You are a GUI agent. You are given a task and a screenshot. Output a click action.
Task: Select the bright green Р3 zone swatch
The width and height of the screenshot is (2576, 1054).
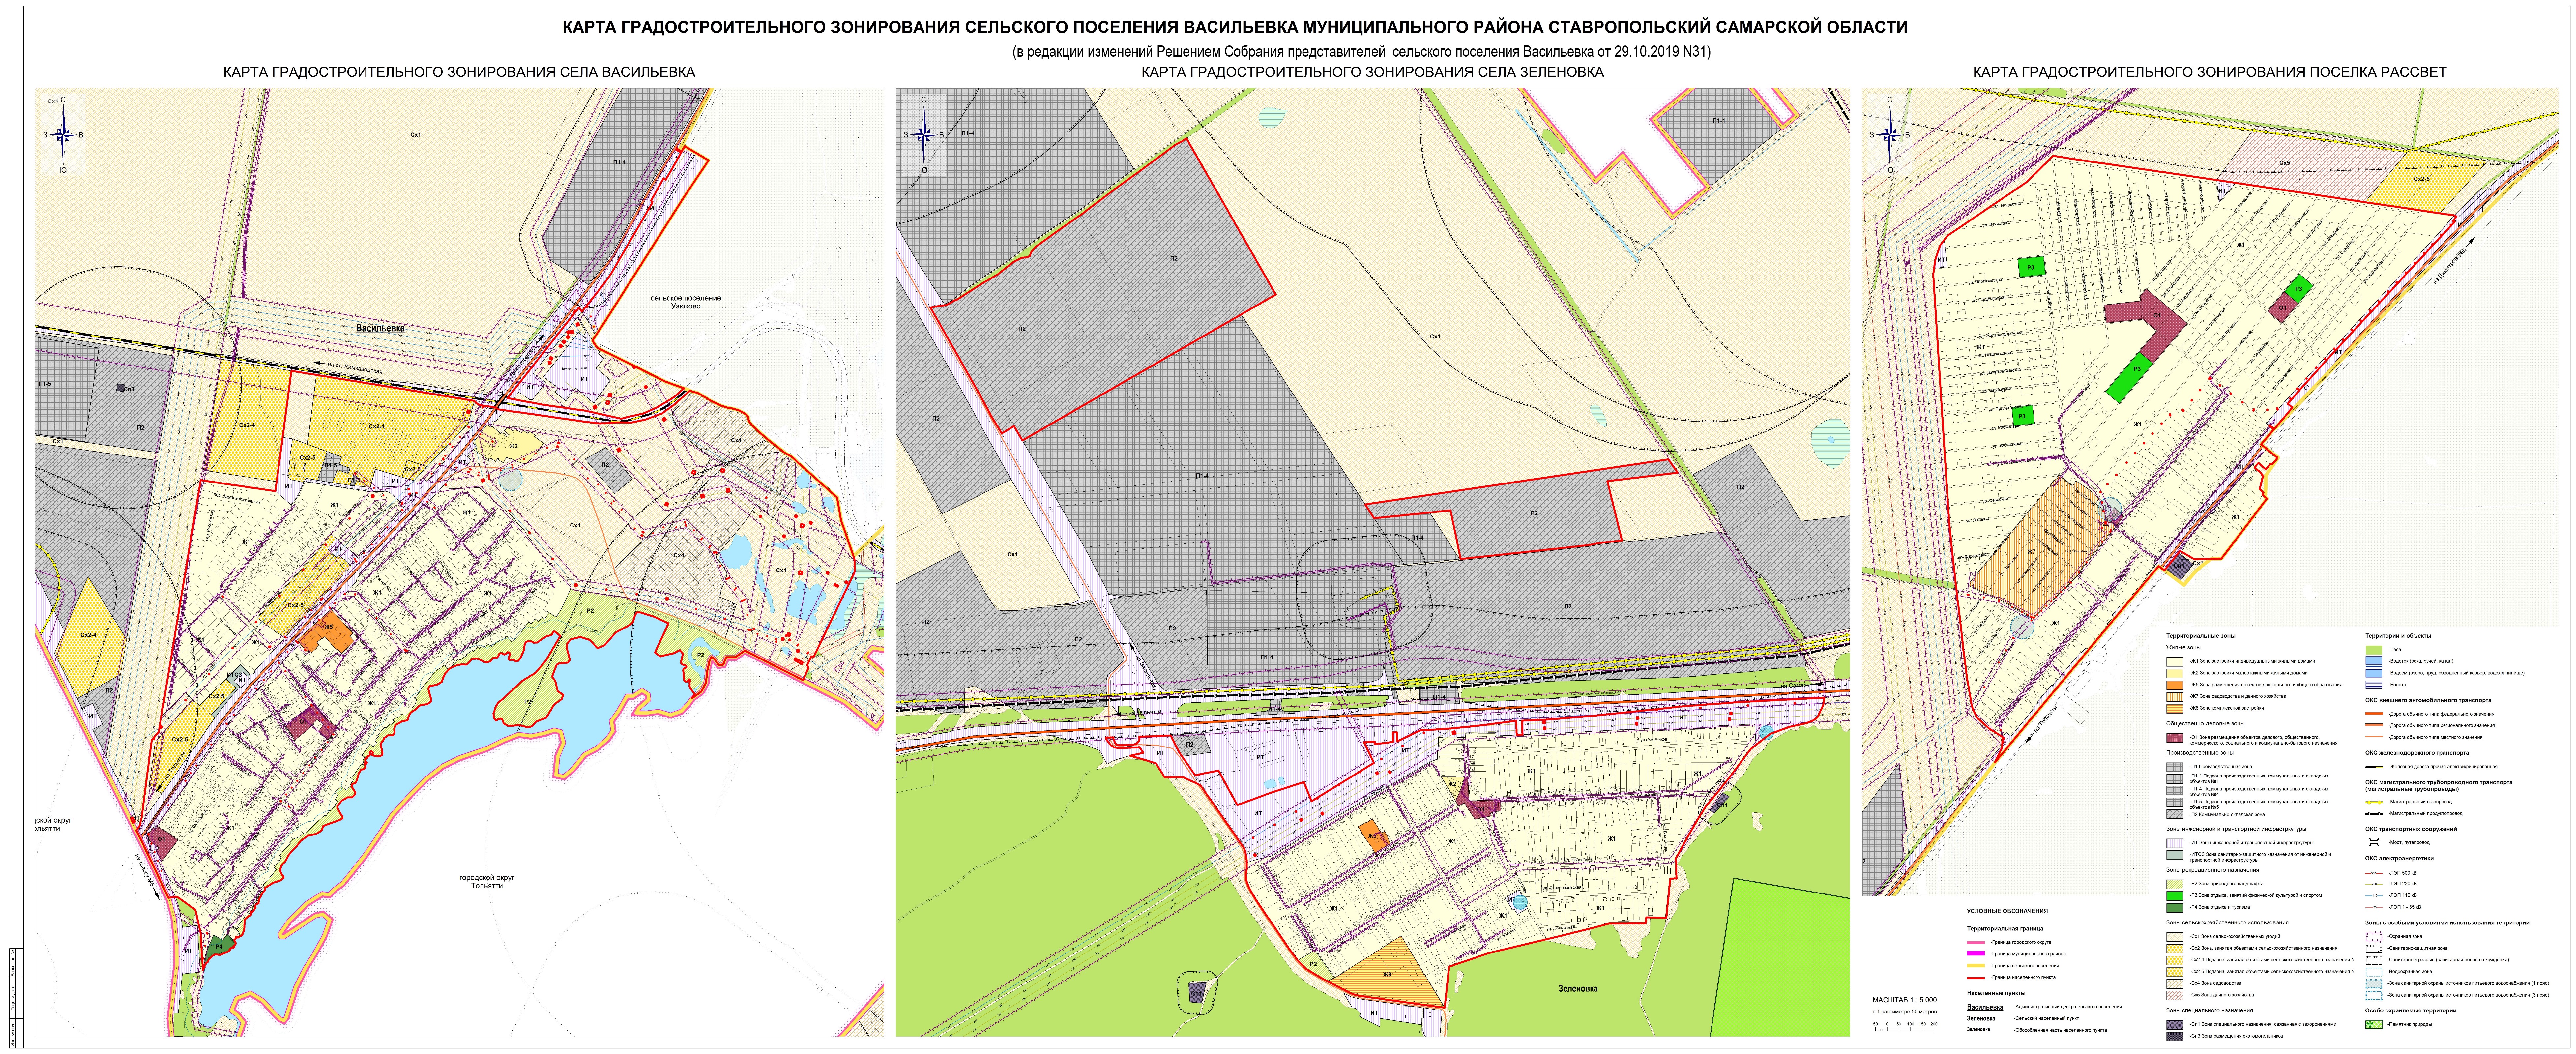tap(2175, 896)
